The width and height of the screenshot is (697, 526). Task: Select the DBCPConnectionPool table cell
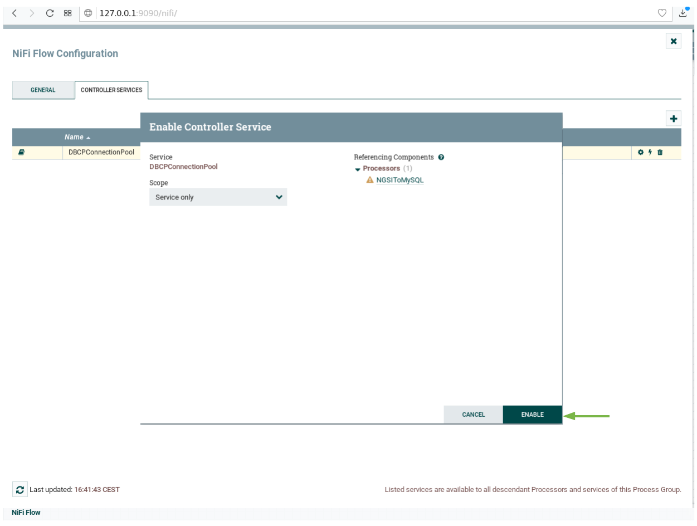point(101,152)
